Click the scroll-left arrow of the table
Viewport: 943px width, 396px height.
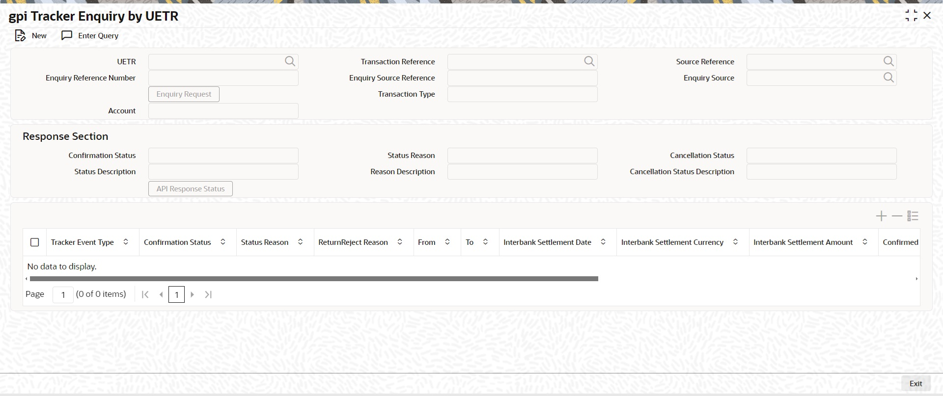point(27,279)
